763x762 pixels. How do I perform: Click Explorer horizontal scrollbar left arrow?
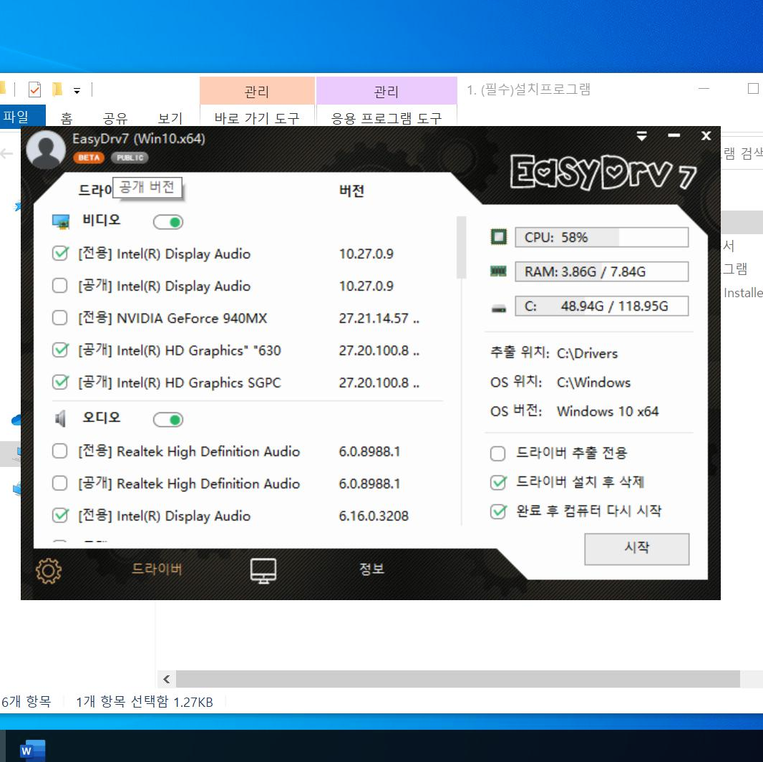tap(167, 679)
